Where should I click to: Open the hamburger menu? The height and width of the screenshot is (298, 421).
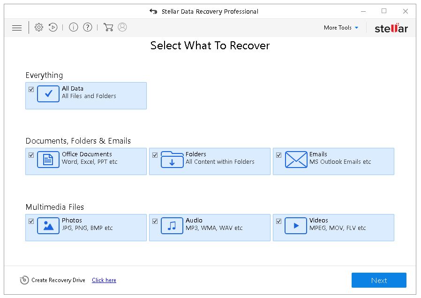17,28
